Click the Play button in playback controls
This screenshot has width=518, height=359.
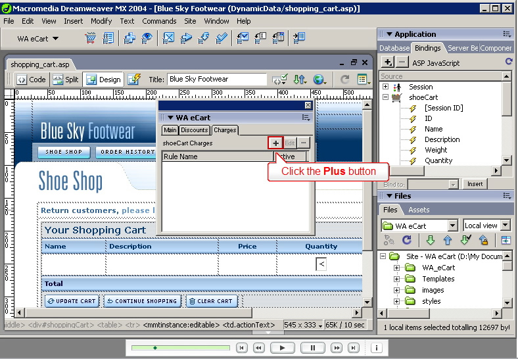[282, 348]
